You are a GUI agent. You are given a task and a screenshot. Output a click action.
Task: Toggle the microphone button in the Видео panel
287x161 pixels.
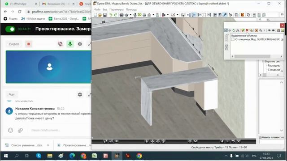70,44
